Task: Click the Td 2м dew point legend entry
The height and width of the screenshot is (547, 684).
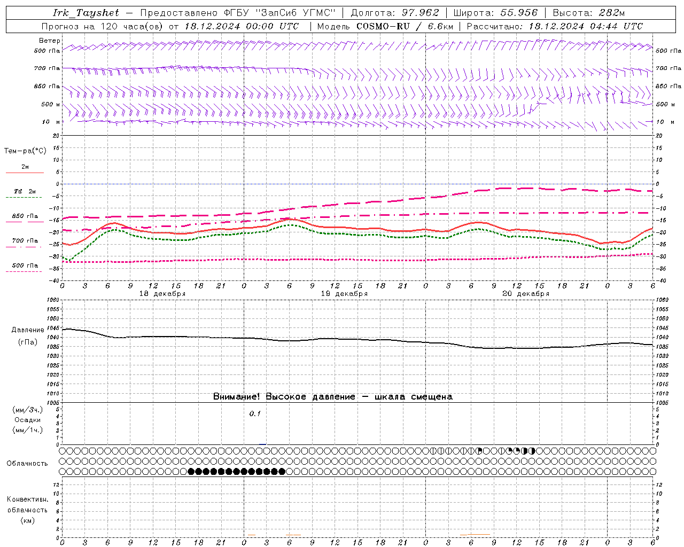Action: coord(25,193)
